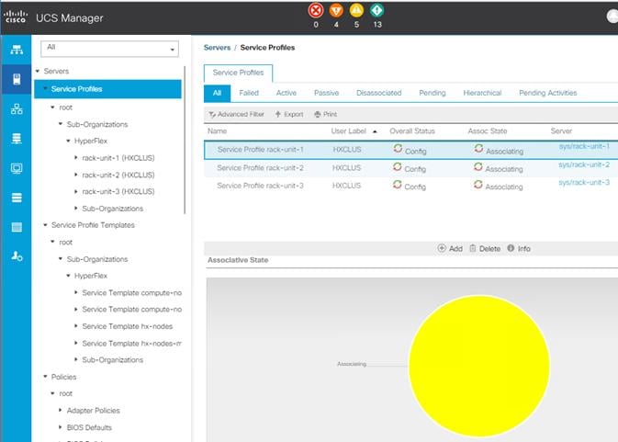The width and height of the screenshot is (618, 442).
Task: Expand rack-unit-3 (HXCLUS) tree node
Action: tap(75, 191)
